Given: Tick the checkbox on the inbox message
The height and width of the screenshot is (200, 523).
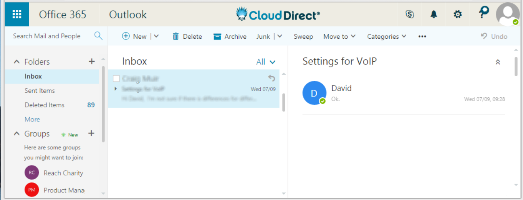Looking at the screenshot, I should coord(116,79).
